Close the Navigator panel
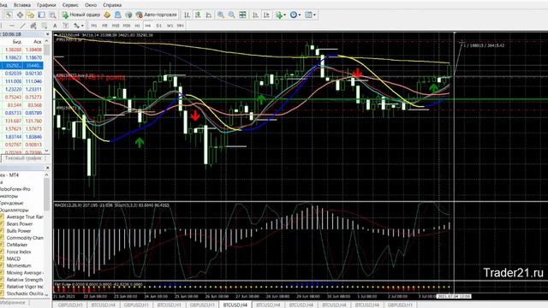The width and height of the screenshot is (548, 308). [x=48, y=168]
